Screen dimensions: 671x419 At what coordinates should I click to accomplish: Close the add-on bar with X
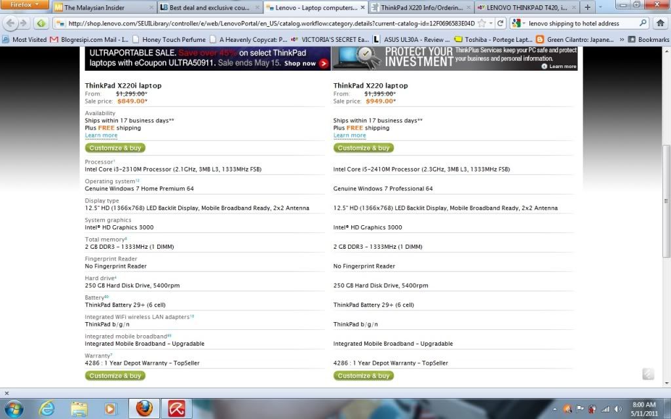pos(7,393)
